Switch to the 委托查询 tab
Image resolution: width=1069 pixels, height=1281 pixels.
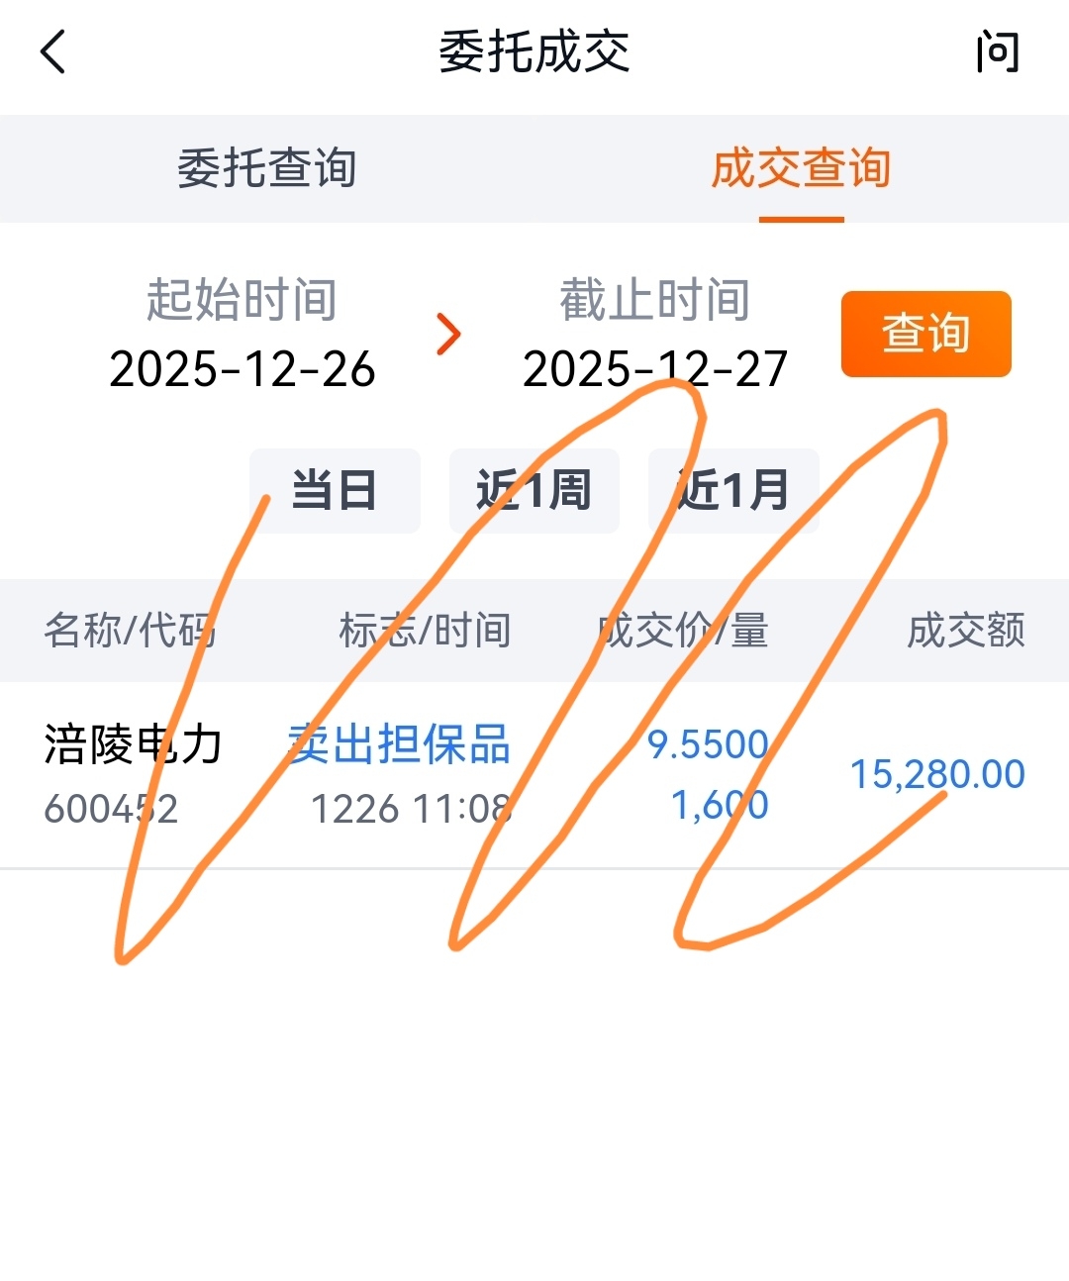tap(267, 168)
